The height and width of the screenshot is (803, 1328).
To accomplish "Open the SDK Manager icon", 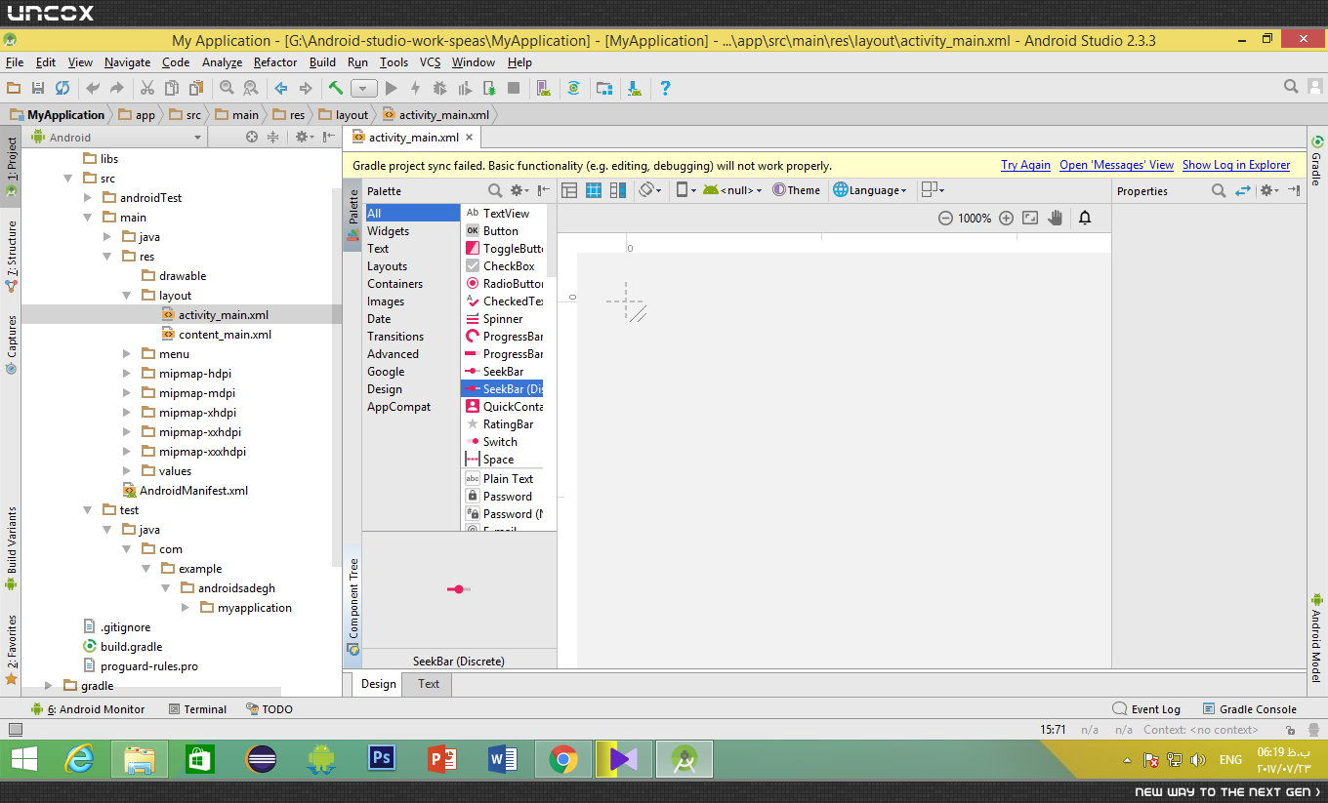I will (635, 88).
